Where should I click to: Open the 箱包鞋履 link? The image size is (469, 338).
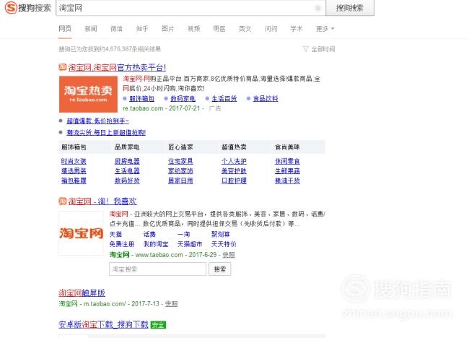point(74,181)
